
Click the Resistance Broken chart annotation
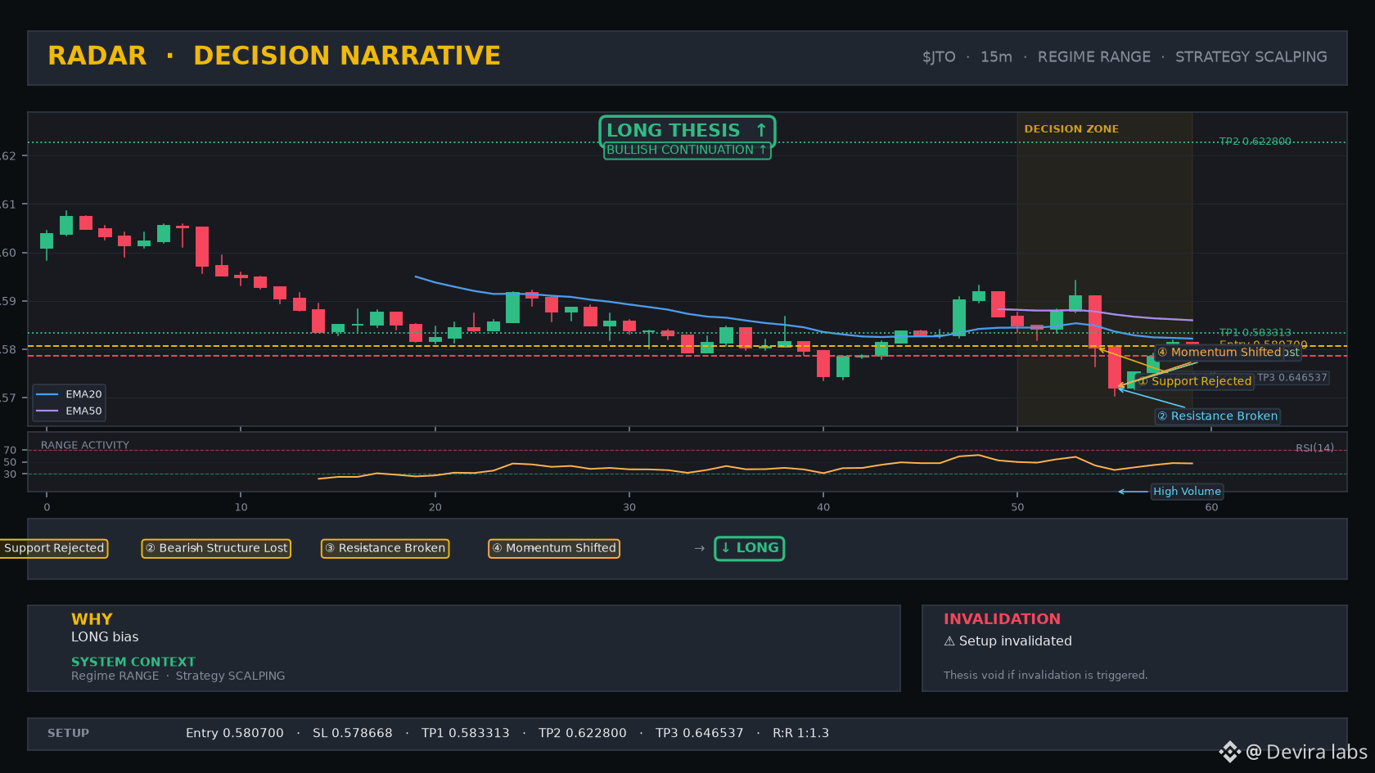[1217, 416]
